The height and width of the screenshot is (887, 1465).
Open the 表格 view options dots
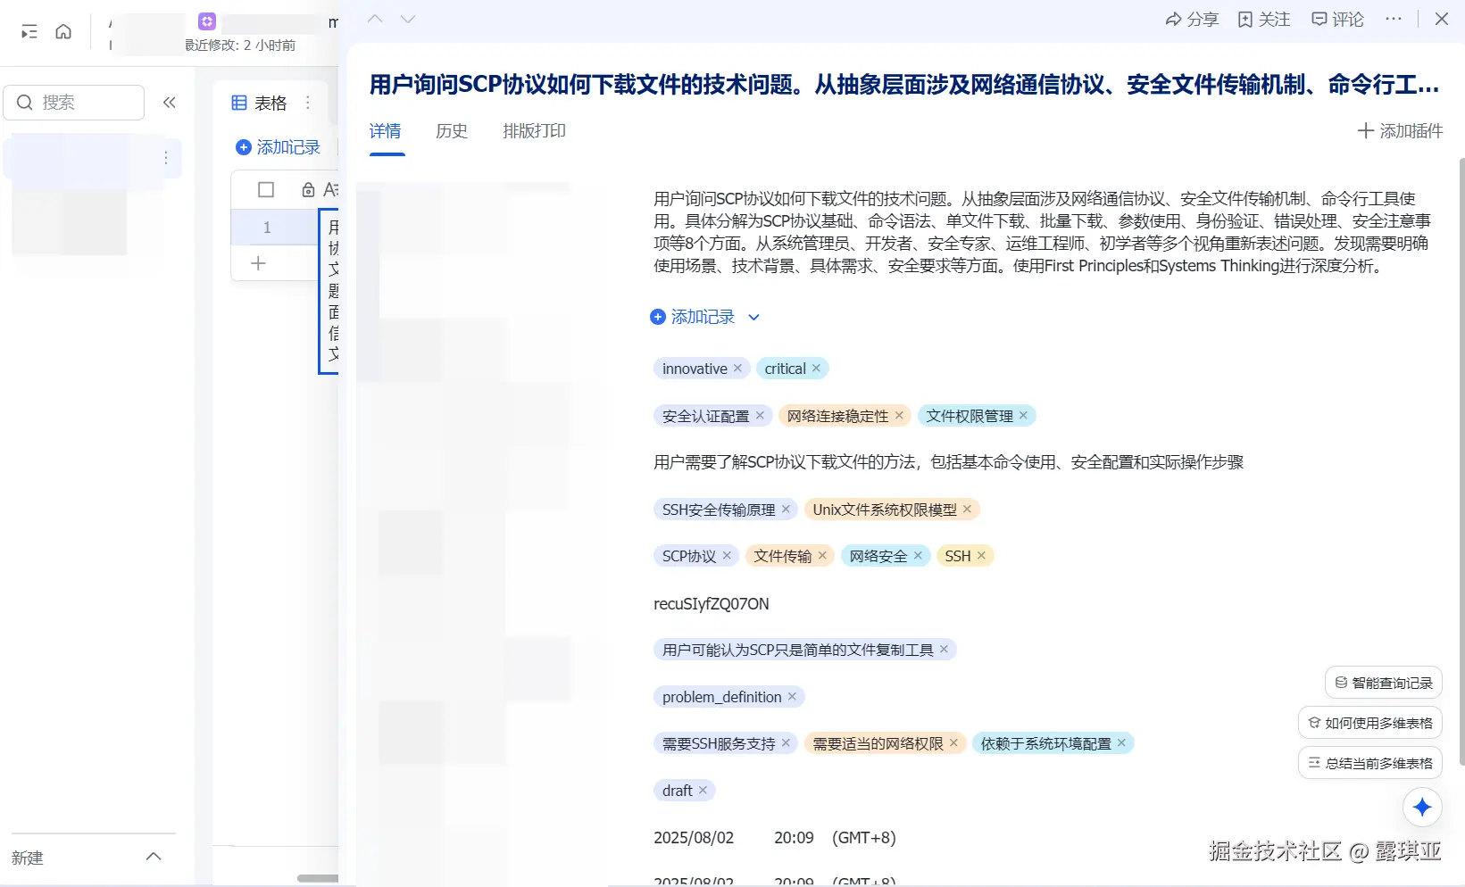pos(308,103)
